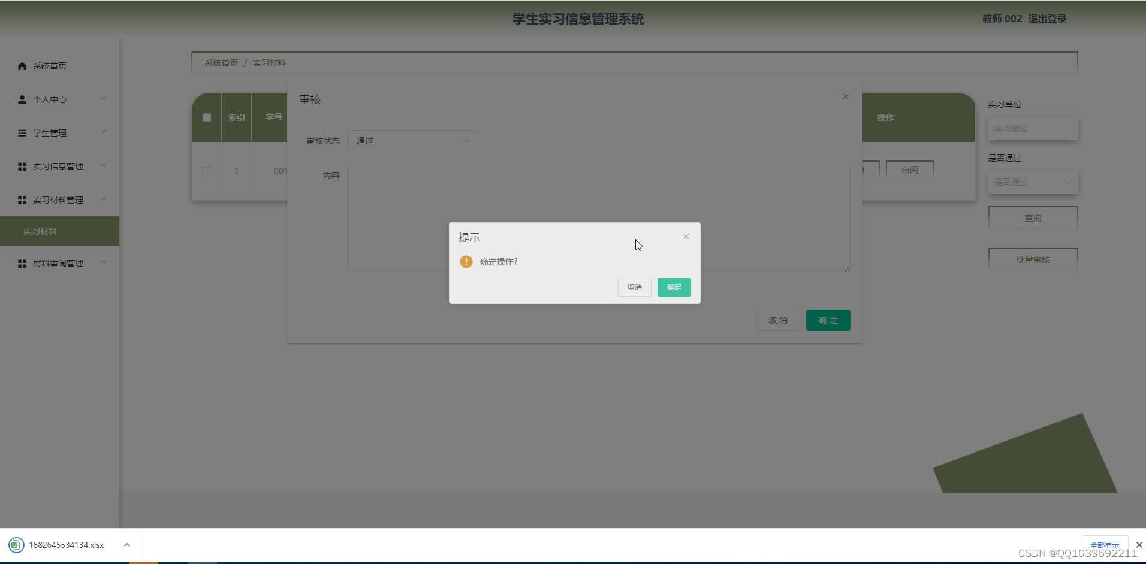1146x564 pixels.
Task: Click the xlsx file icon in download bar
Action: pyautogui.click(x=16, y=545)
